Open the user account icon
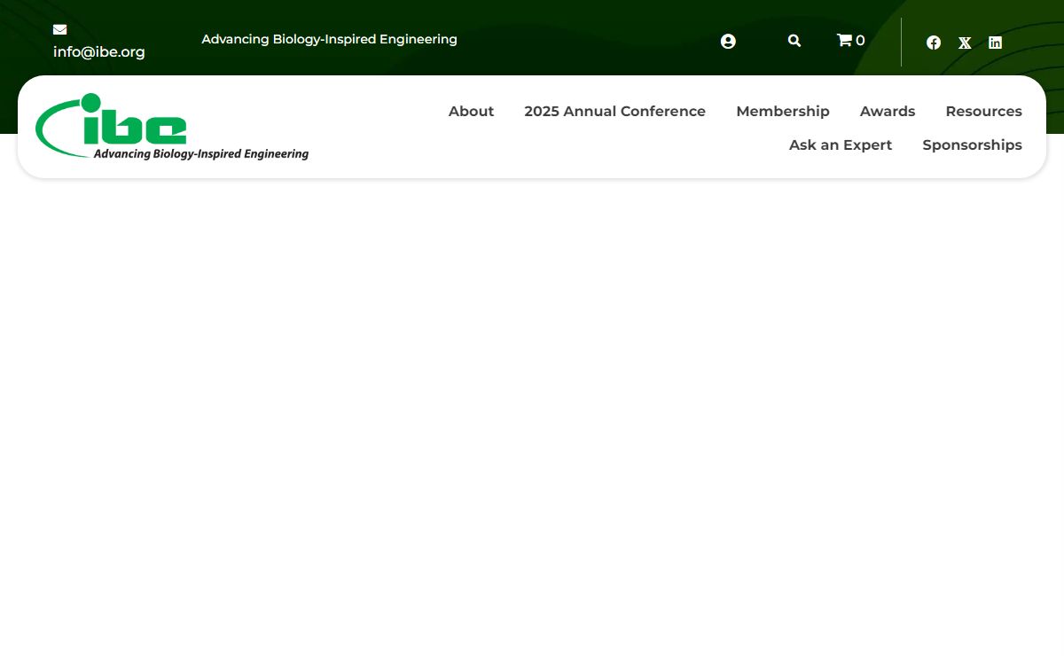The image size is (1064, 656). pyautogui.click(x=728, y=42)
